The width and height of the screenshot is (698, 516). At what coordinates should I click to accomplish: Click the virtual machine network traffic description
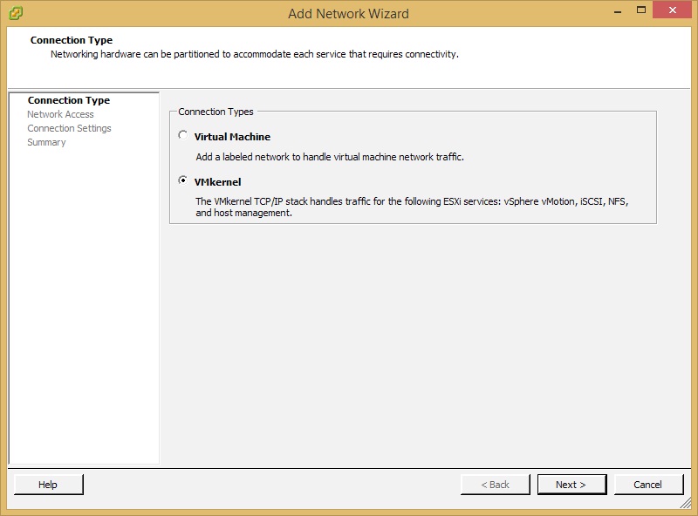click(x=330, y=157)
